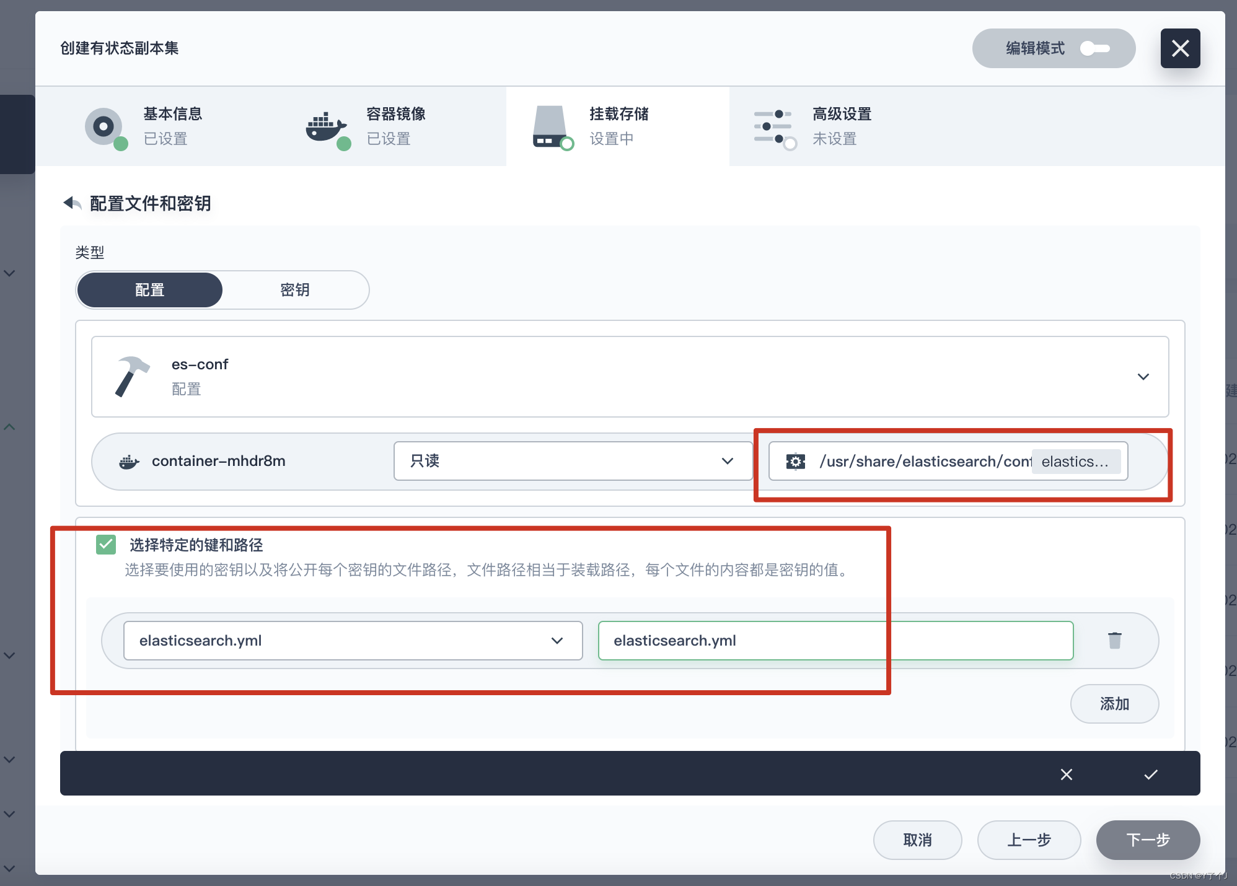Expand the es-conf config selector
The height and width of the screenshot is (886, 1237).
pyautogui.click(x=630, y=377)
